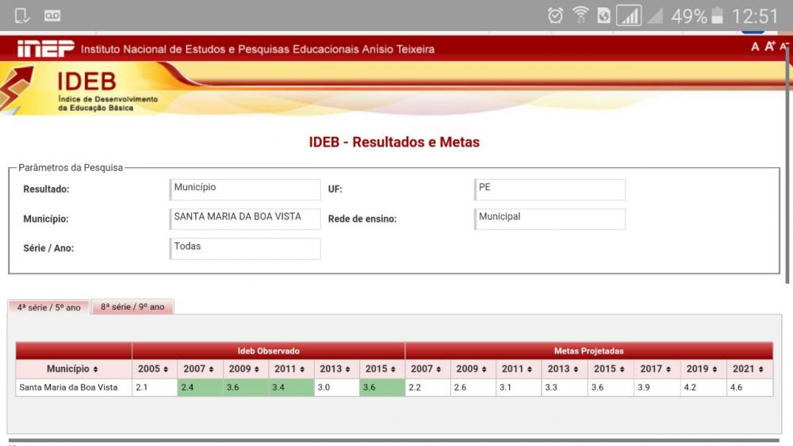Click the UF field showing PE
The width and height of the screenshot is (793, 446).
[550, 189]
